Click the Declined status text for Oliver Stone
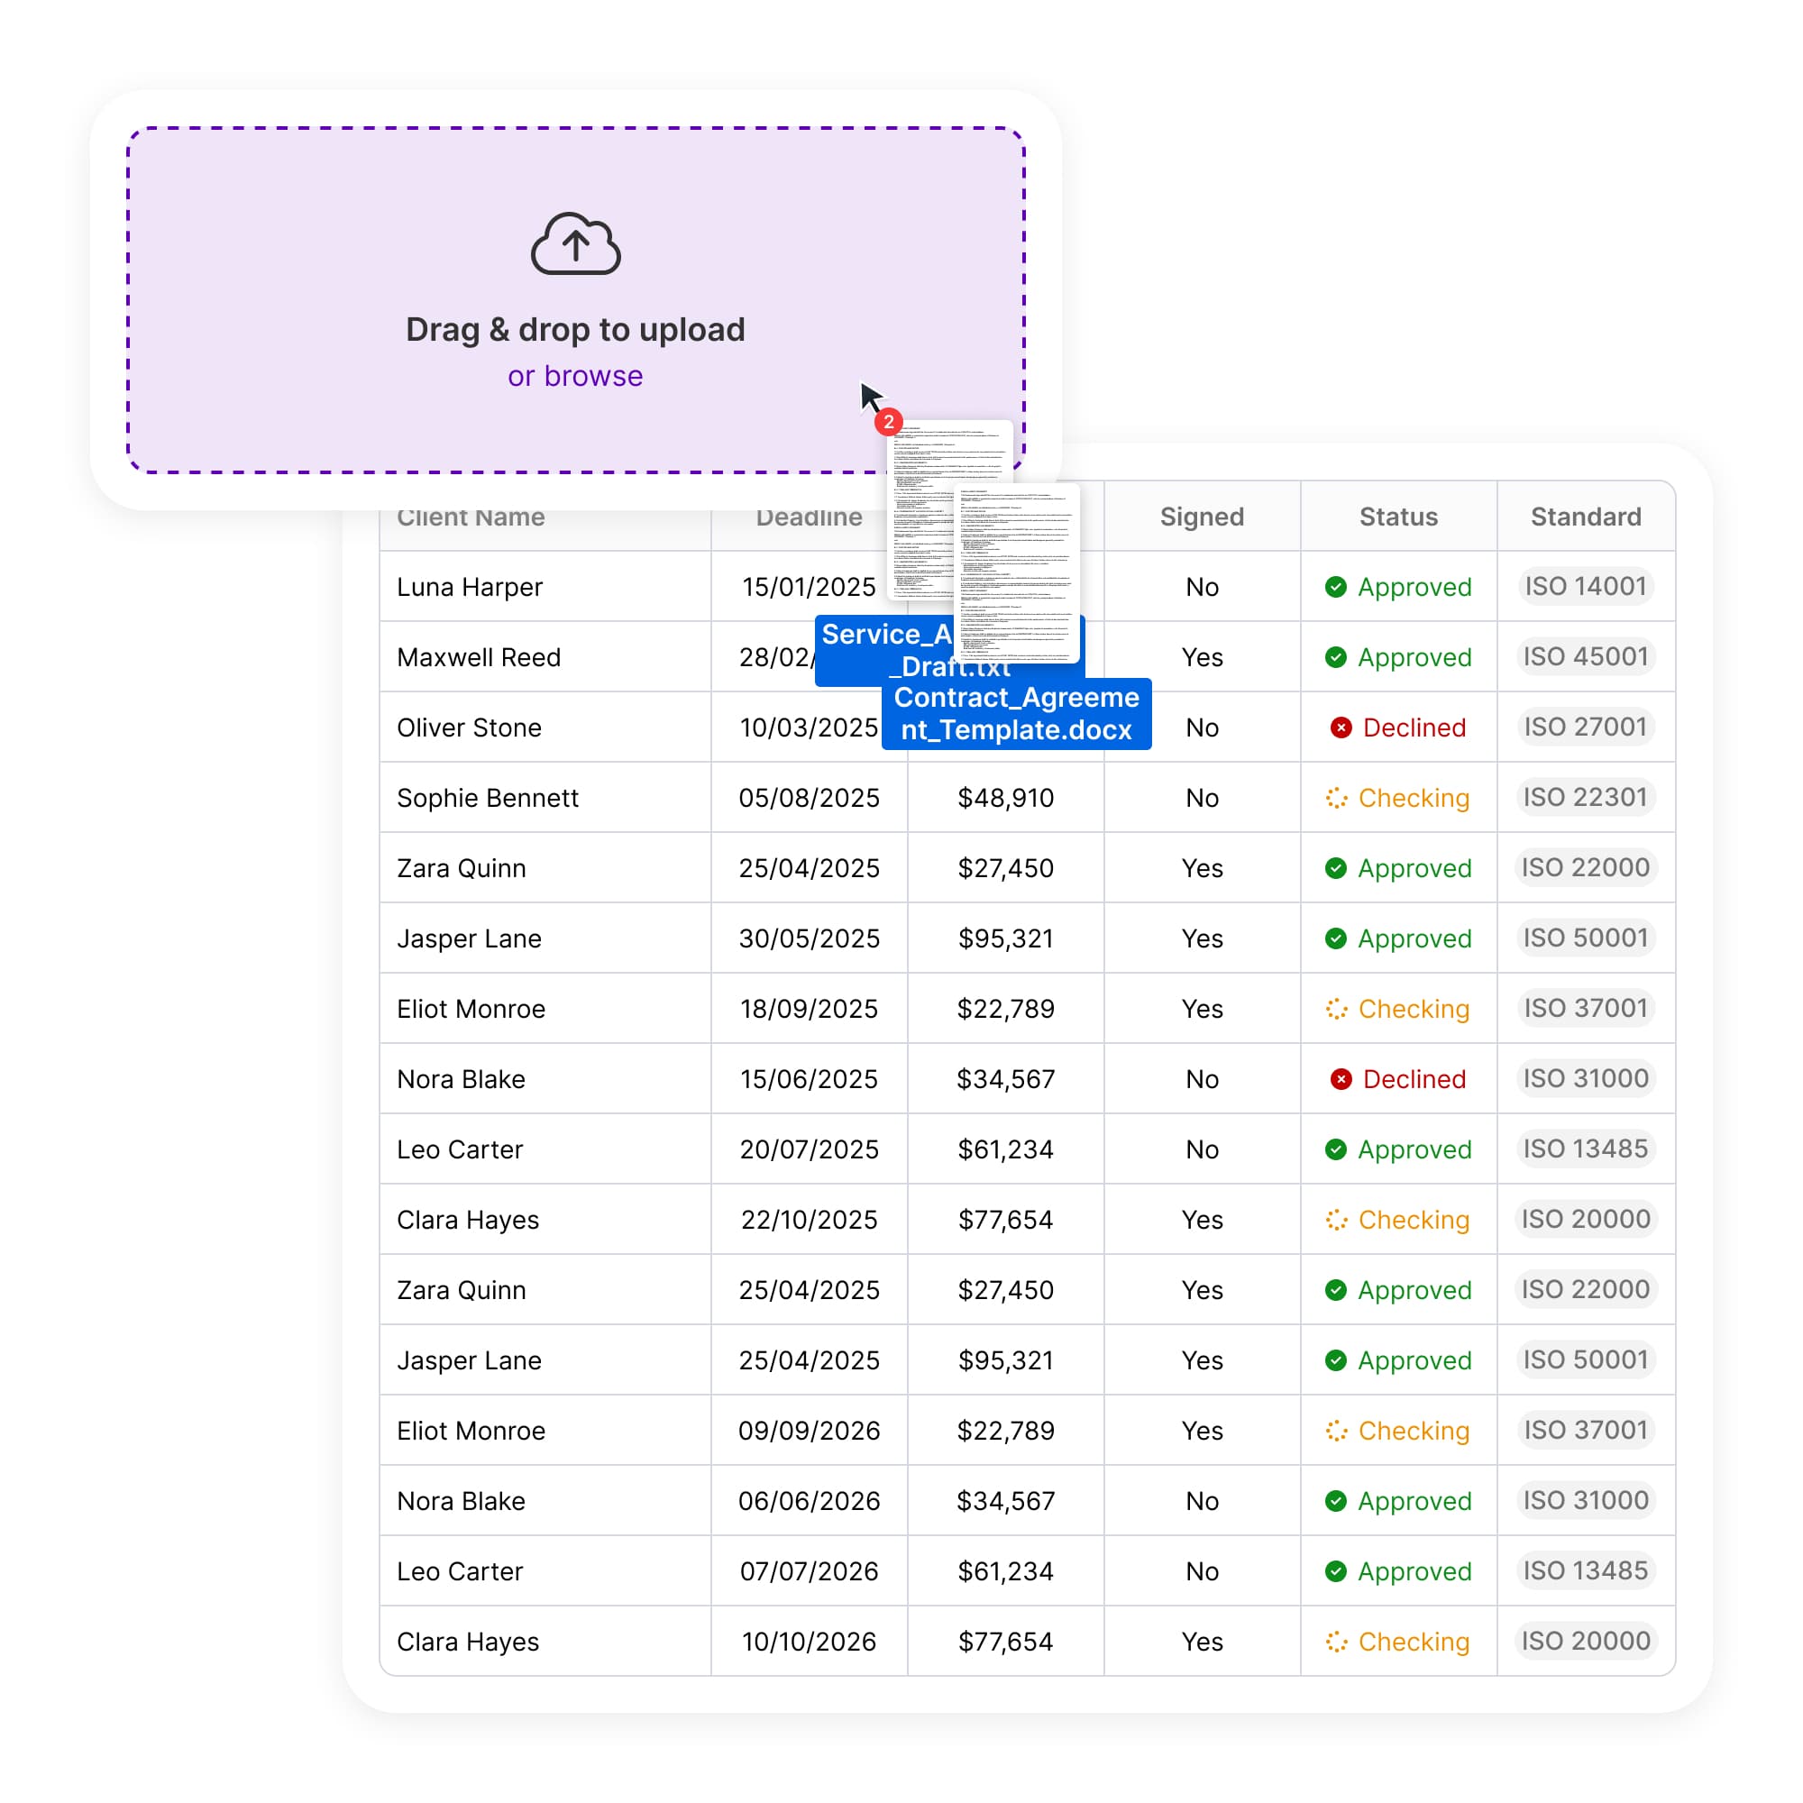 (1414, 727)
